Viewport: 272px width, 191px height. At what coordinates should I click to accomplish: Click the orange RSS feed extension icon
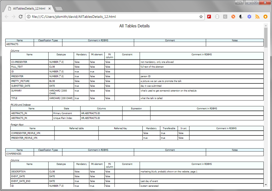(x=257, y=17)
